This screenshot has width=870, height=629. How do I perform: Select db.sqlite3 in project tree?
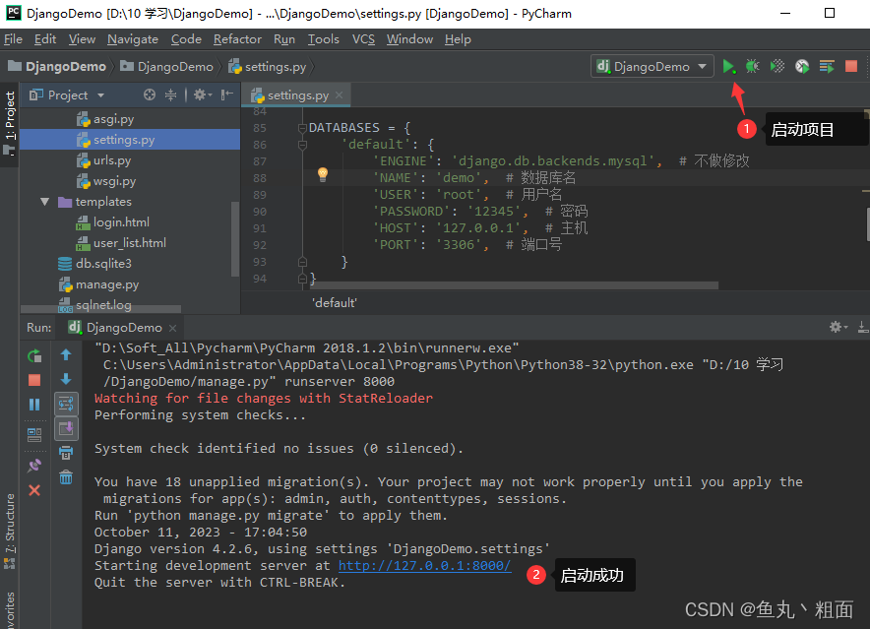103,263
